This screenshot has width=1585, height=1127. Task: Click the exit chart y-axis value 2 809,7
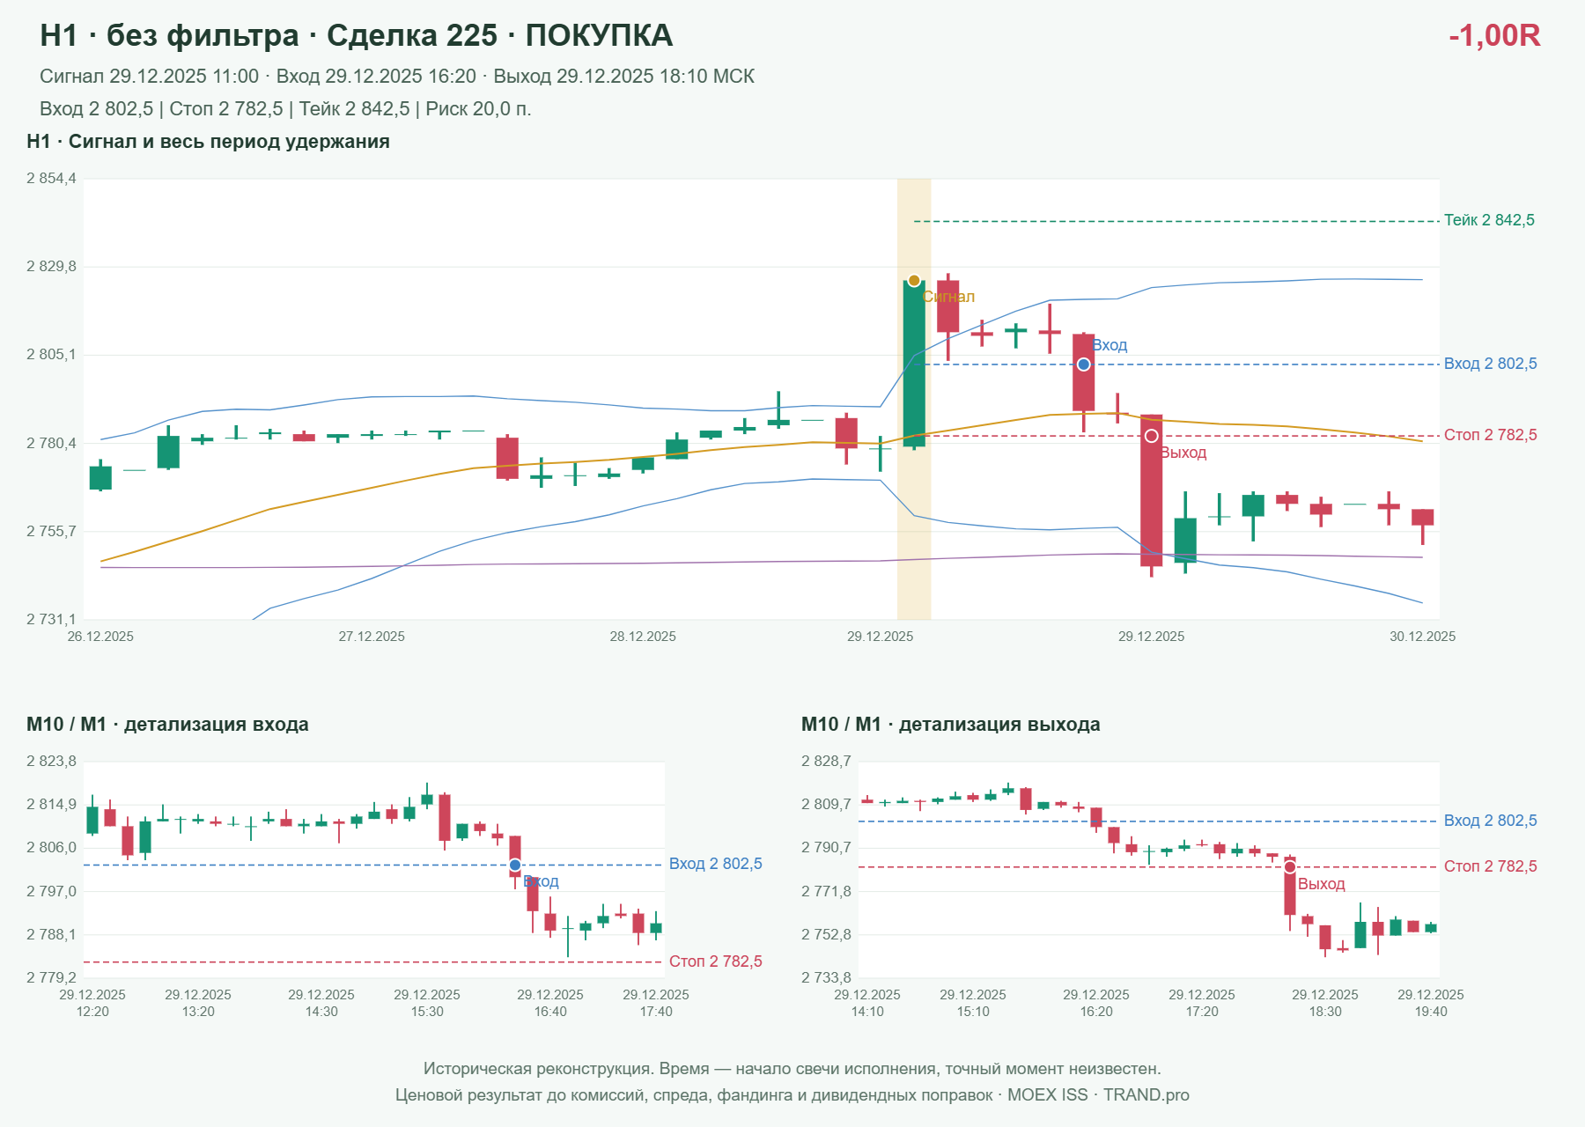(x=826, y=805)
